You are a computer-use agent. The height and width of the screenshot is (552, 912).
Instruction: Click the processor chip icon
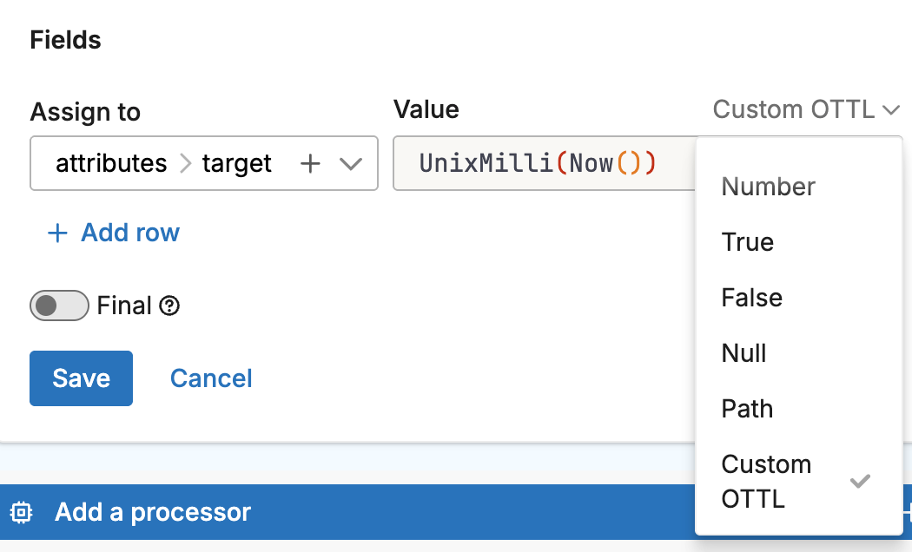tap(22, 512)
